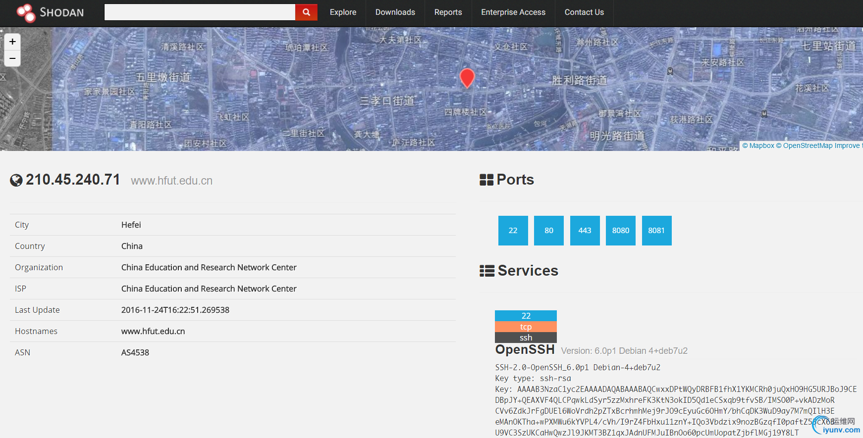The height and width of the screenshot is (438, 863).
Task: Click the globe icon beside 210.45.240.71
Action: 16,180
